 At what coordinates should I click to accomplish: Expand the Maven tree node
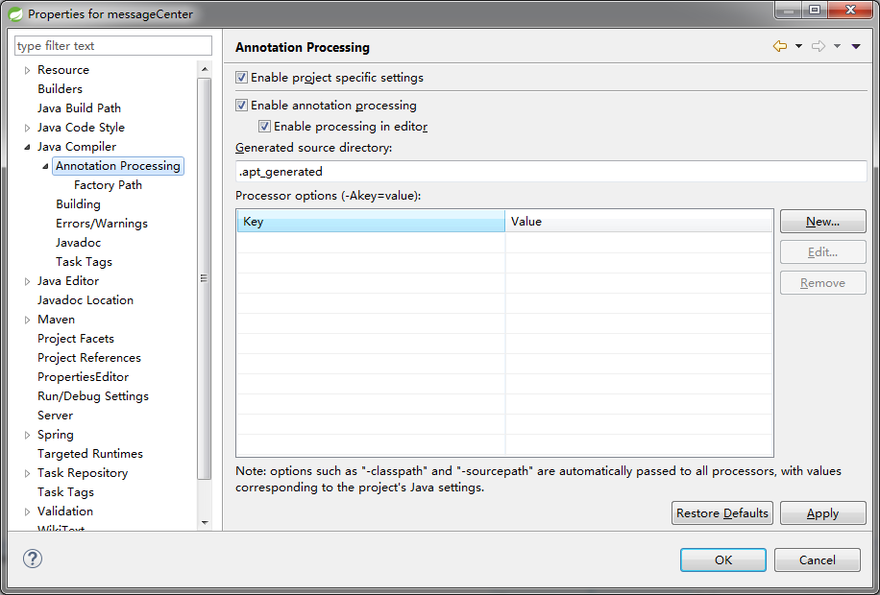pos(27,320)
